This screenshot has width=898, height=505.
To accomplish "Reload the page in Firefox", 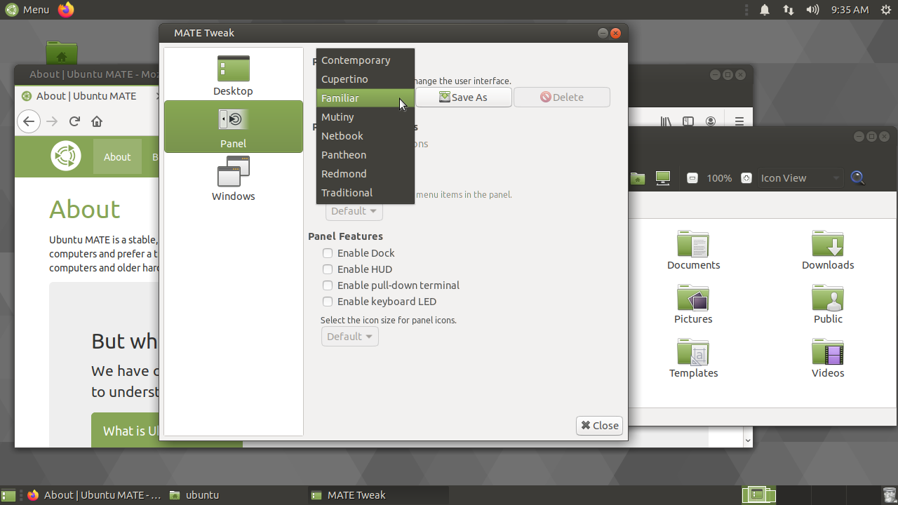I will 74,121.
